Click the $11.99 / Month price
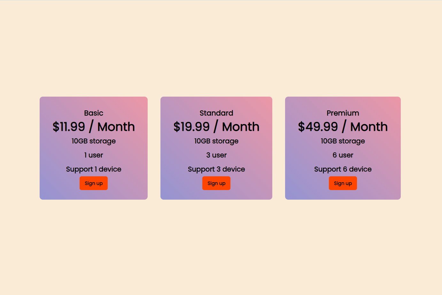Image resolution: width=442 pixels, height=295 pixels. coord(94,127)
